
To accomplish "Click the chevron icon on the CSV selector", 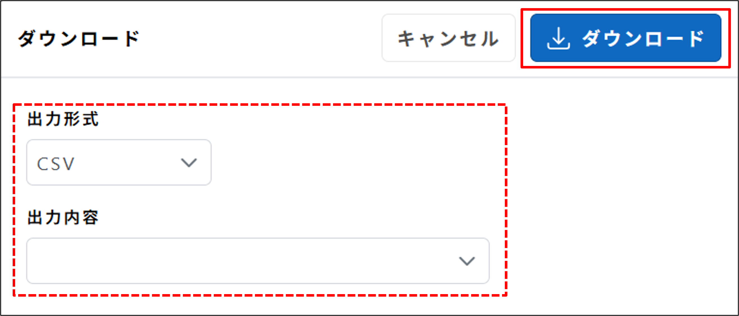I will (x=188, y=162).
